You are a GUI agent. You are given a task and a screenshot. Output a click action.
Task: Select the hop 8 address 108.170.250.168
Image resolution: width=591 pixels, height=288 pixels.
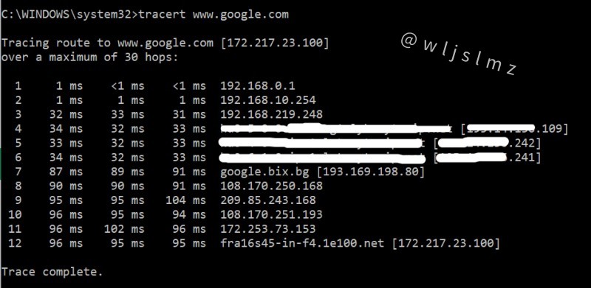pos(271,186)
